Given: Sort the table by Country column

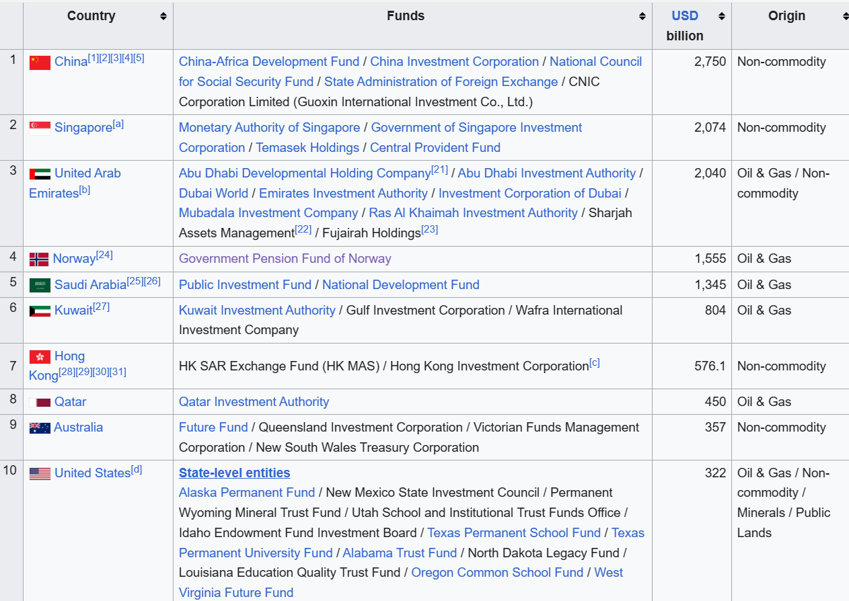Looking at the screenshot, I should pos(163,16).
